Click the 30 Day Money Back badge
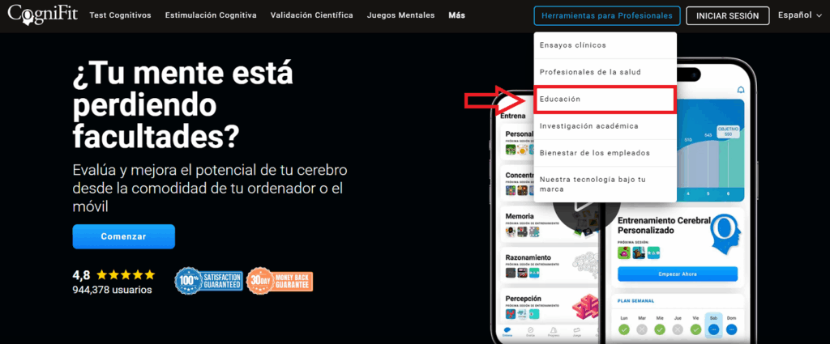 tap(280, 281)
